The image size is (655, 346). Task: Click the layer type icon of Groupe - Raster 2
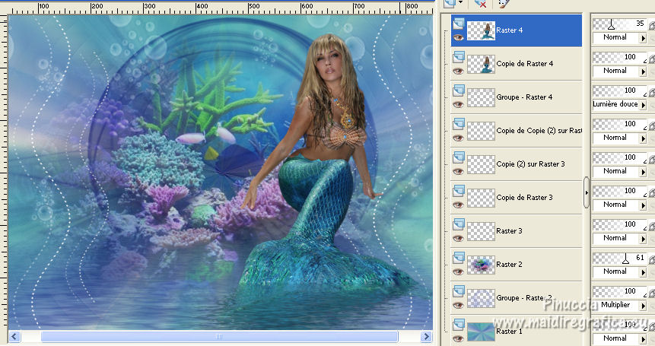point(458,290)
